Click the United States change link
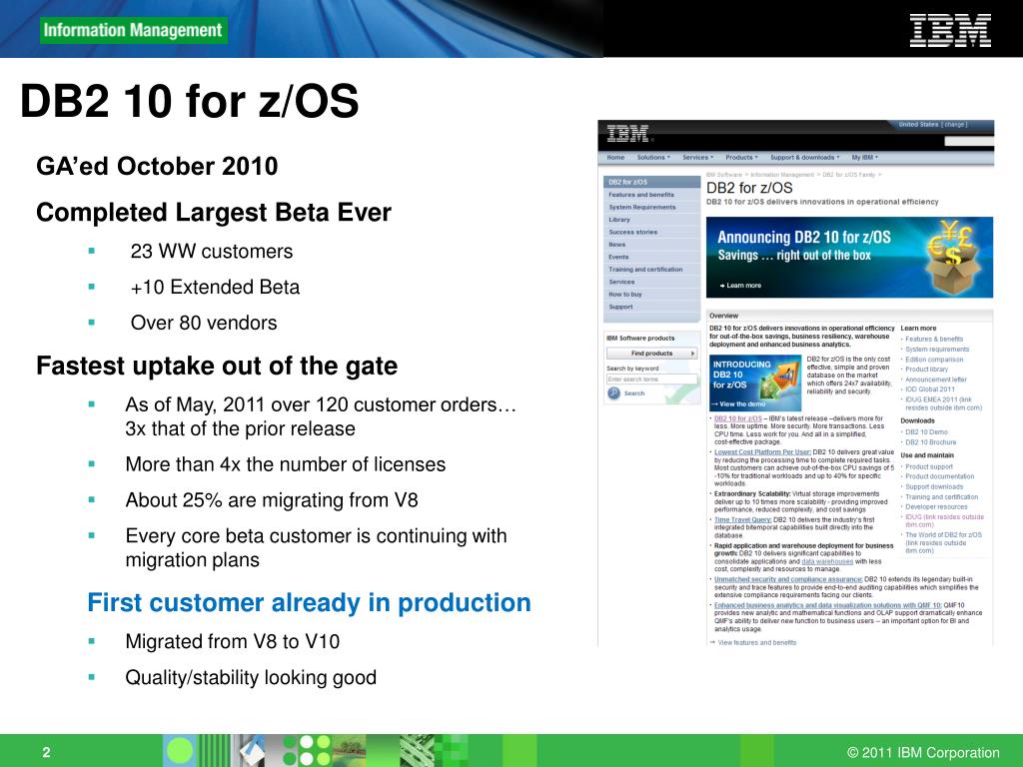Screen dimensions: 1023x767 (x=932, y=124)
